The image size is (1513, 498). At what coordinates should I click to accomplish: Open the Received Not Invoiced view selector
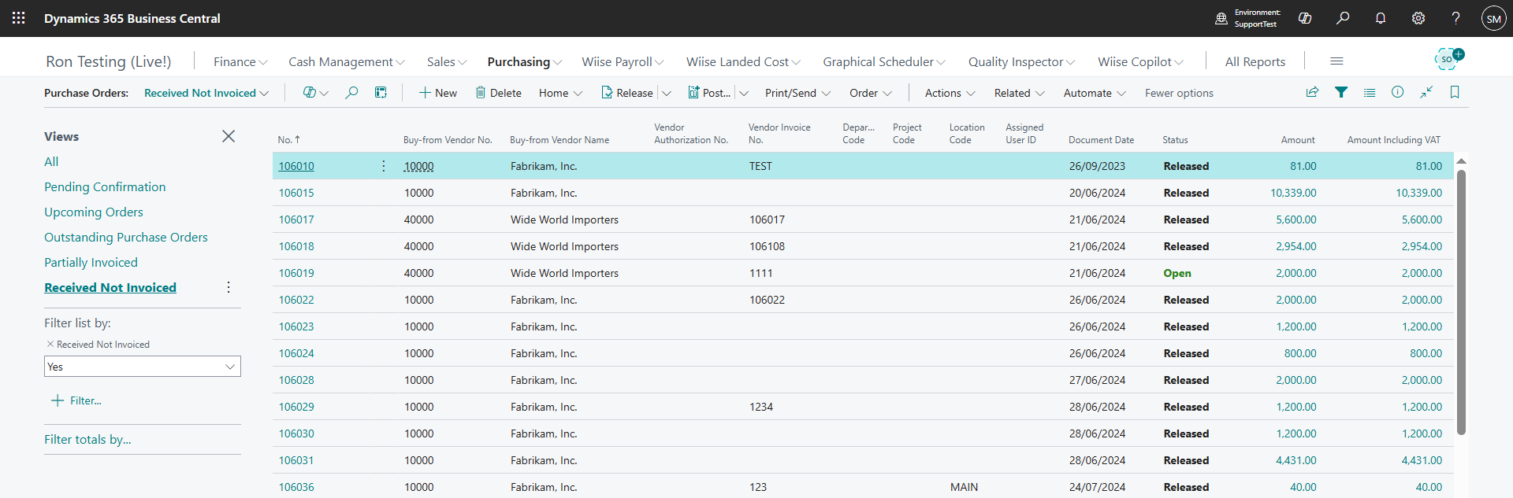point(206,93)
